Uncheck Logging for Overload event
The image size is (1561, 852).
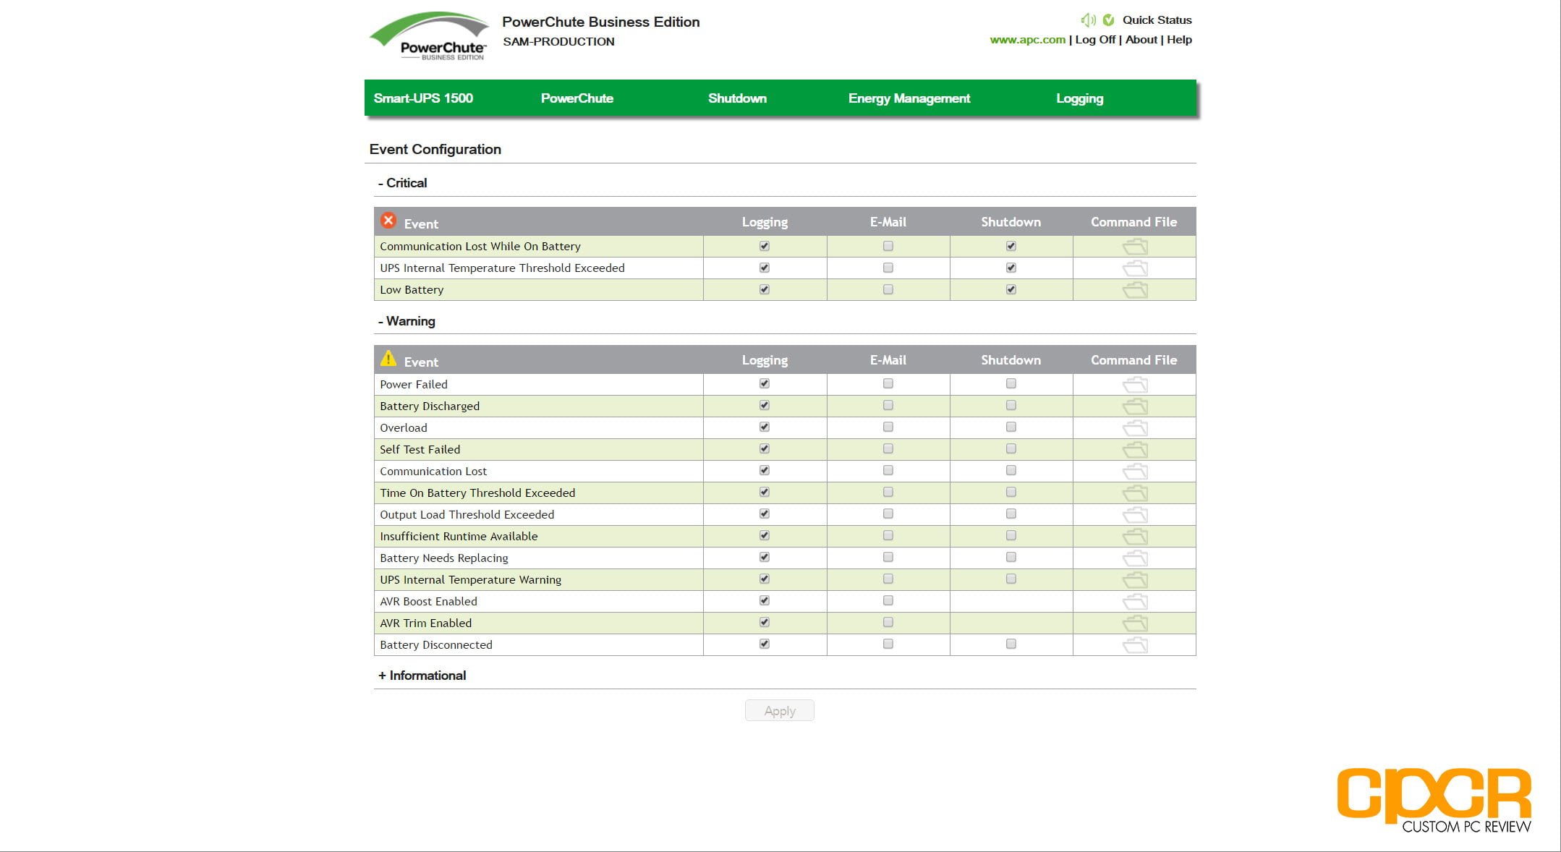pos(765,427)
